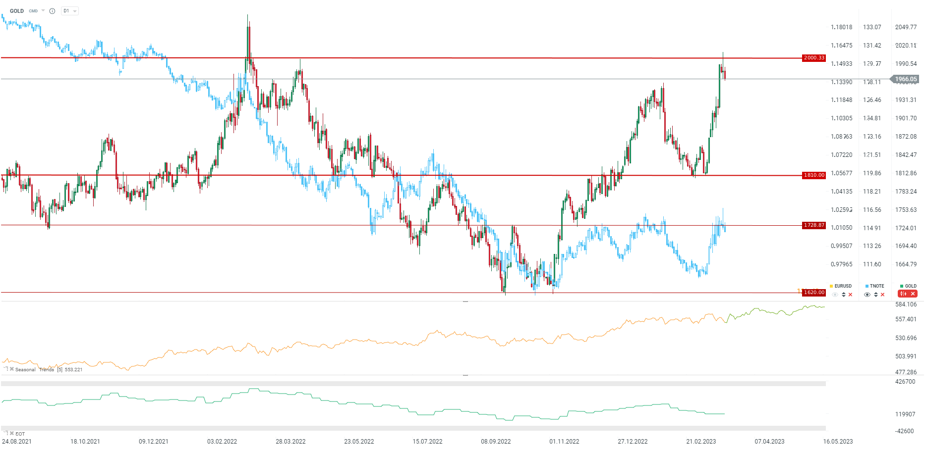Expand the GOLD CMD symbol dropdown arrow
The width and height of the screenshot is (925, 450).
pyautogui.click(x=43, y=11)
